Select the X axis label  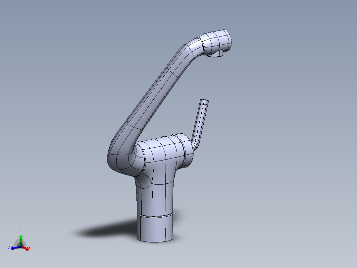click(x=30, y=248)
